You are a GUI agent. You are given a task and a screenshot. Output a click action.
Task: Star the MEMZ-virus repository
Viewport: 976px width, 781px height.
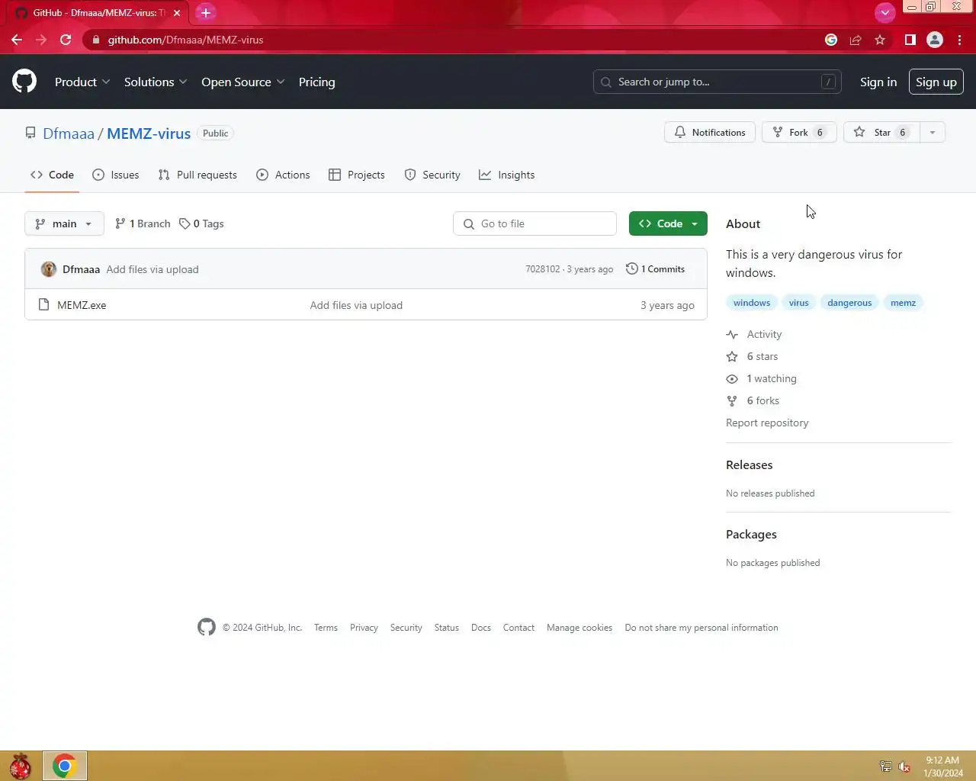[x=881, y=133]
